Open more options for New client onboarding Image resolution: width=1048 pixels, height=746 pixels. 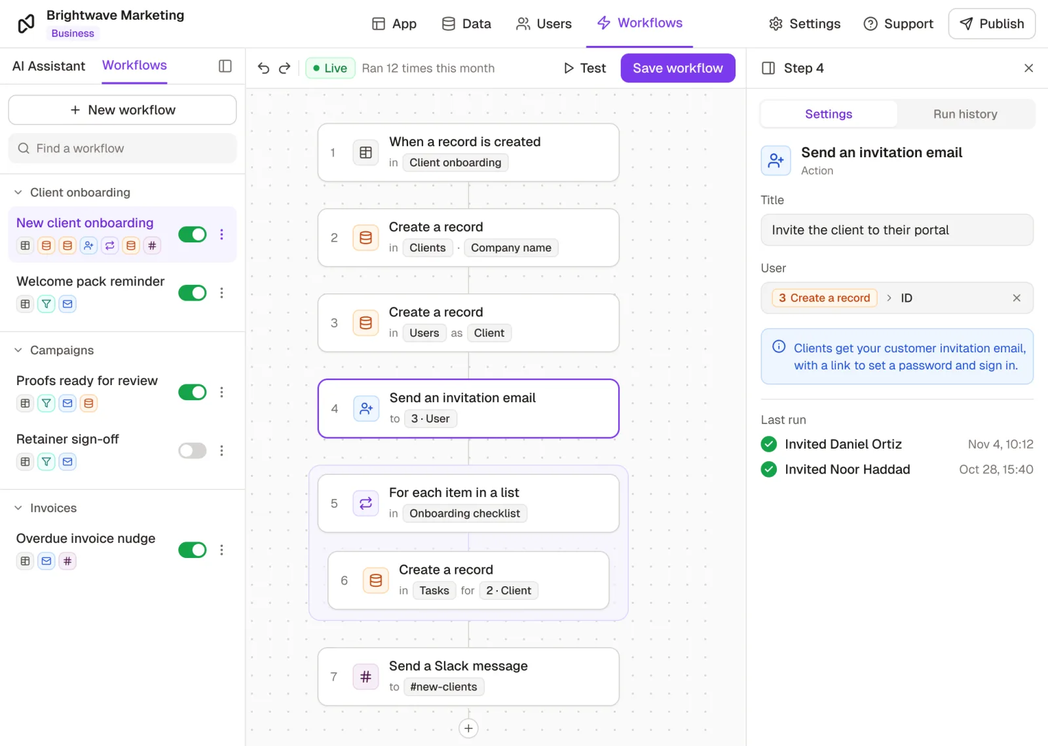pos(221,234)
